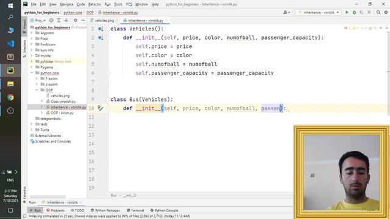
Task: Click Select Opened File target icon
Action: pos(51,20)
